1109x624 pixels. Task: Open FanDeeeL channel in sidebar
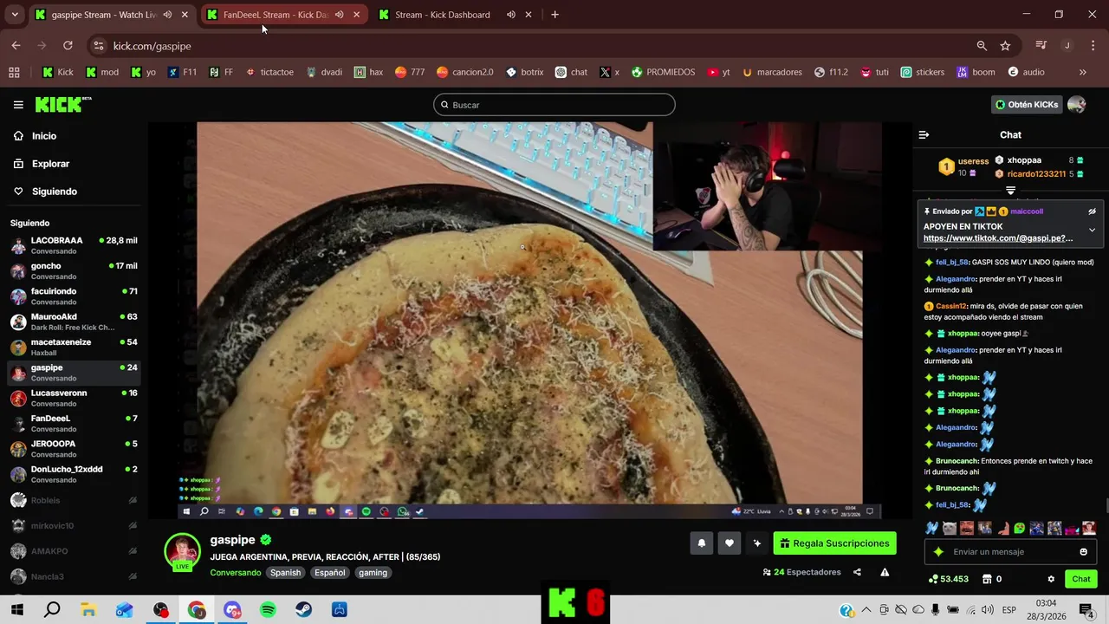click(73, 423)
